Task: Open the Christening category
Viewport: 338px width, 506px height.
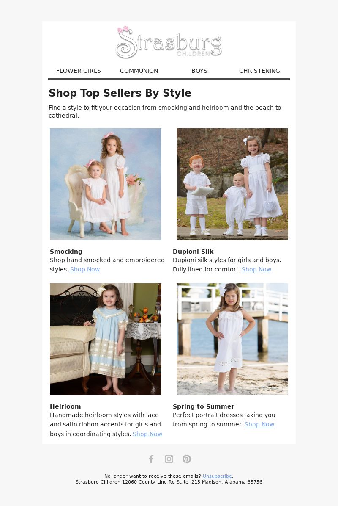Action: pyautogui.click(x=259, y=71)
